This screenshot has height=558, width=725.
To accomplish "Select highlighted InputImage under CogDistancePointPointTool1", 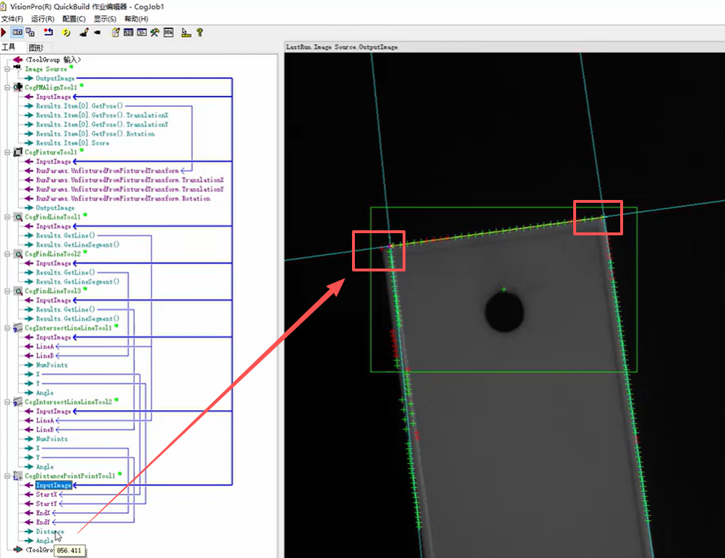I will 53,485.
